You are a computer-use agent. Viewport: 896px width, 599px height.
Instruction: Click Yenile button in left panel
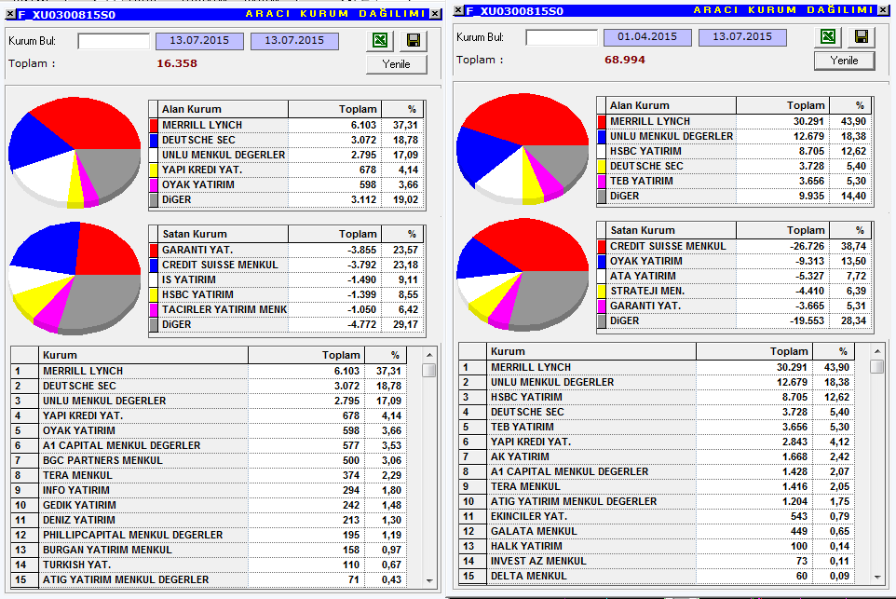pyautogui.click(x=396, y=64)
